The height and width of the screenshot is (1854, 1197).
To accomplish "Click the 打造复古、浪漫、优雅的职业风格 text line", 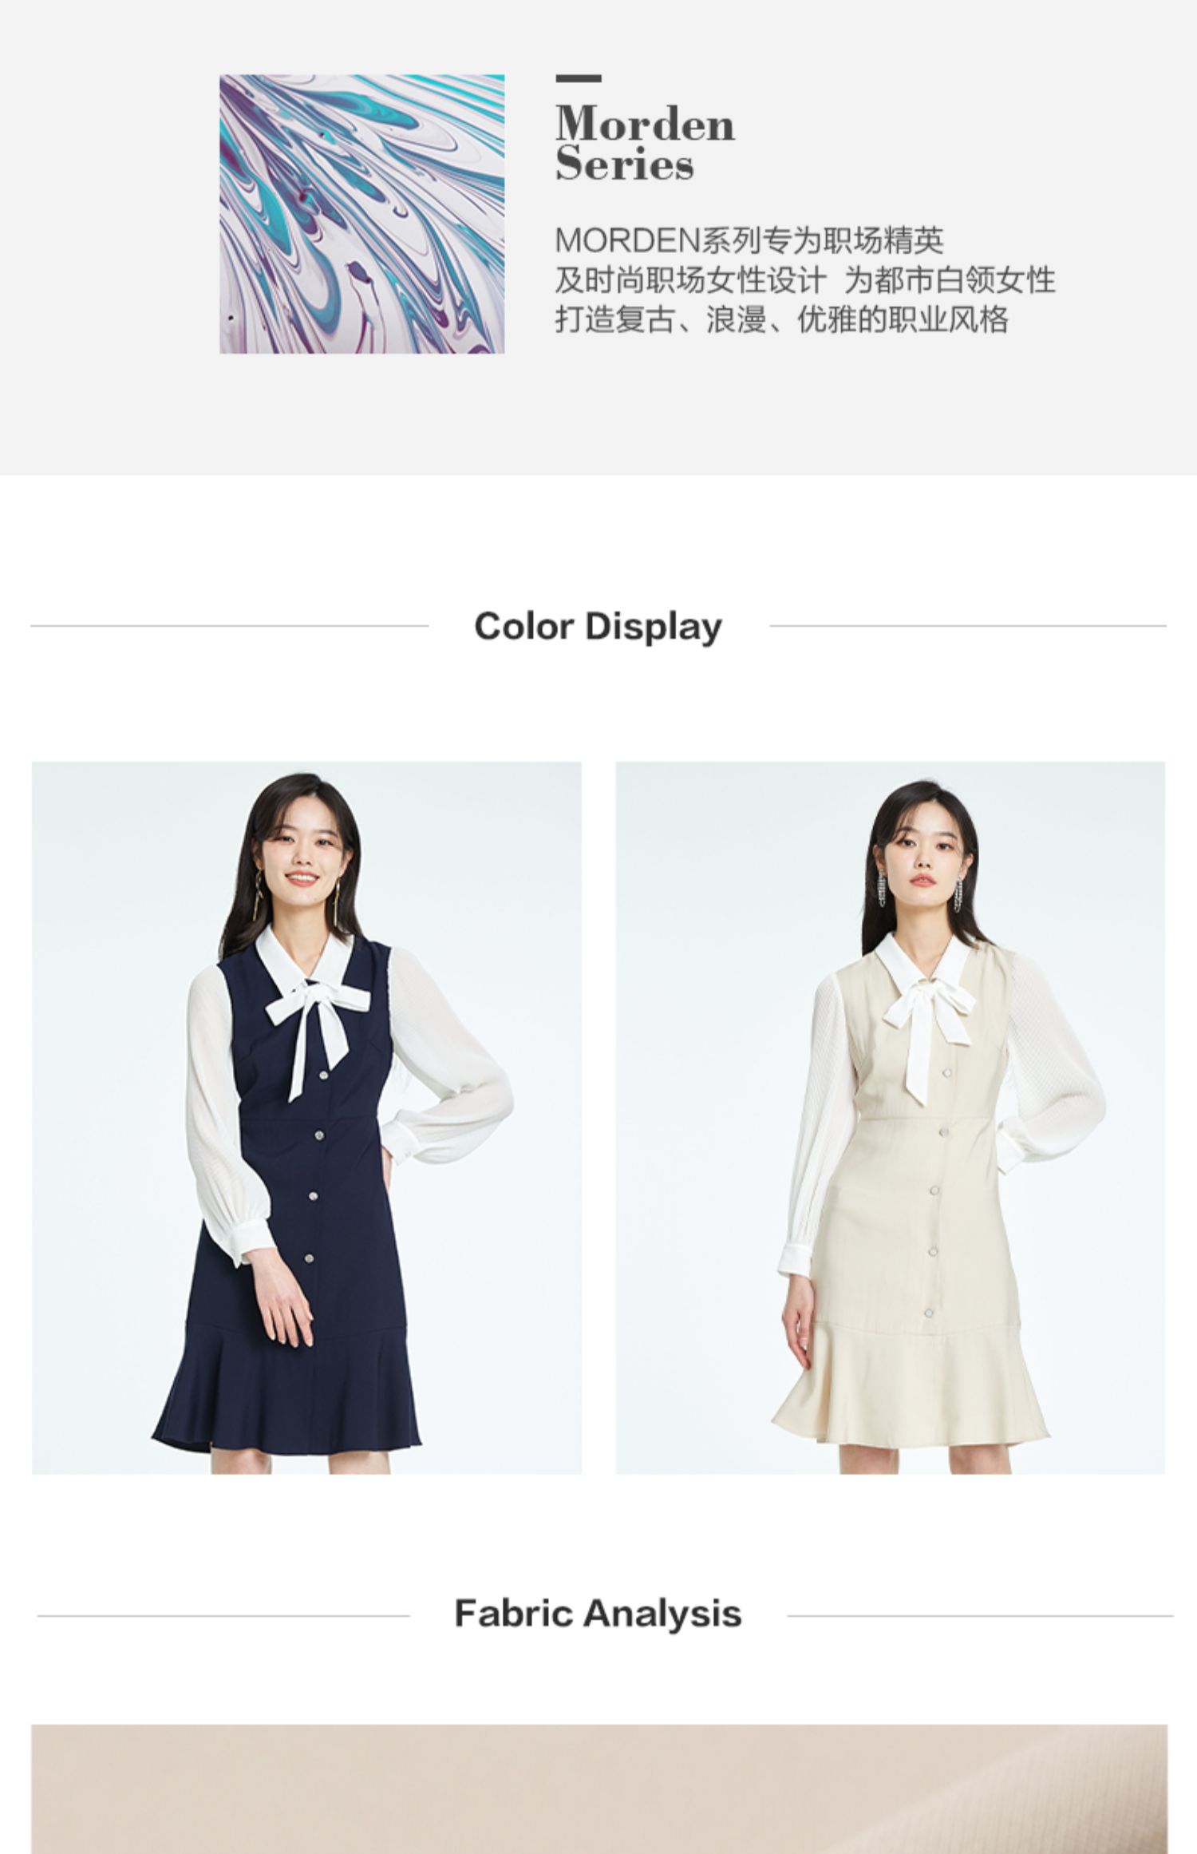I will pos(782,319).
